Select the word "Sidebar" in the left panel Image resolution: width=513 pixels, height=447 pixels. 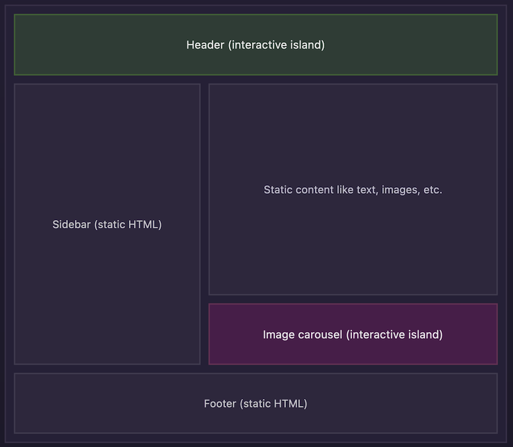click(71, 224)
